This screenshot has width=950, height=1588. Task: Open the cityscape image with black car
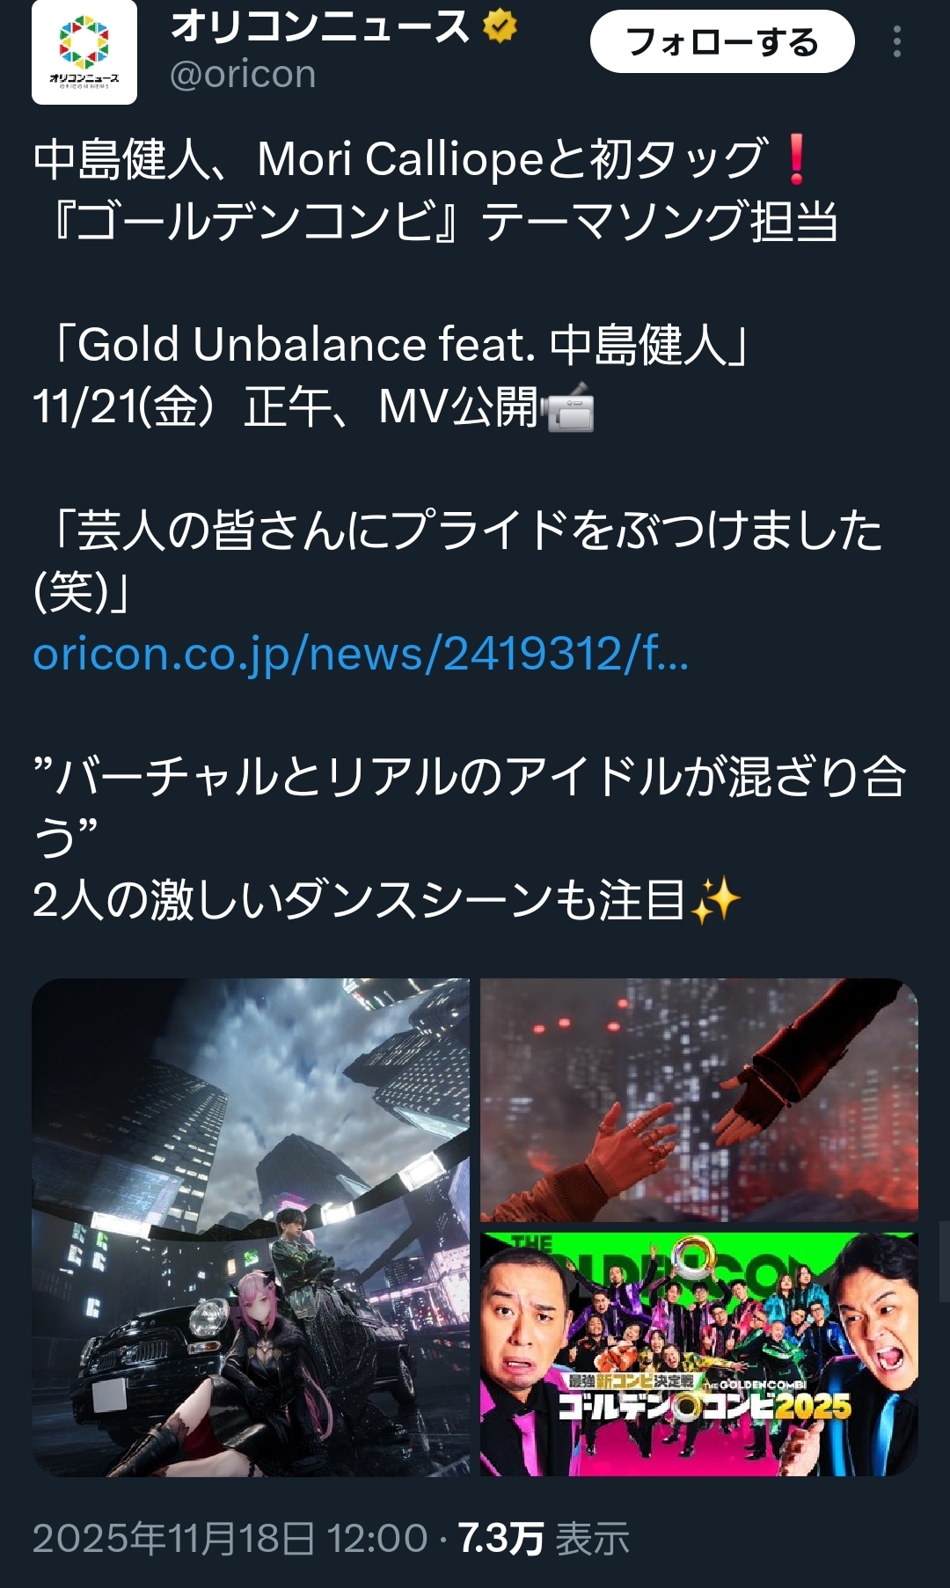tap(251, 1227)
